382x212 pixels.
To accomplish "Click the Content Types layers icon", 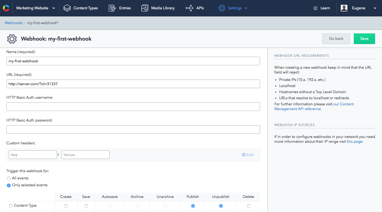I will [67, 8].
